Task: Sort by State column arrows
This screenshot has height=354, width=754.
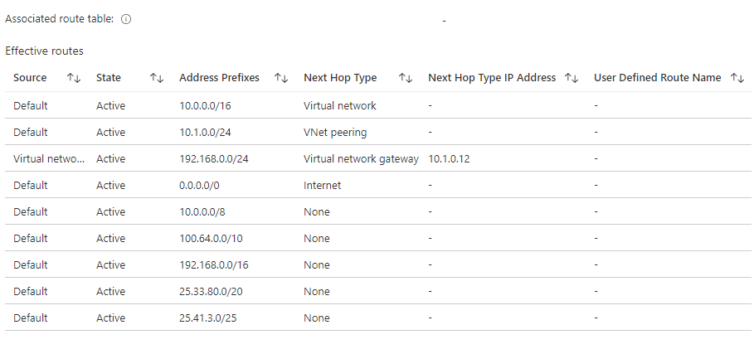Action: pyautogui.click(x=157, y=78)
